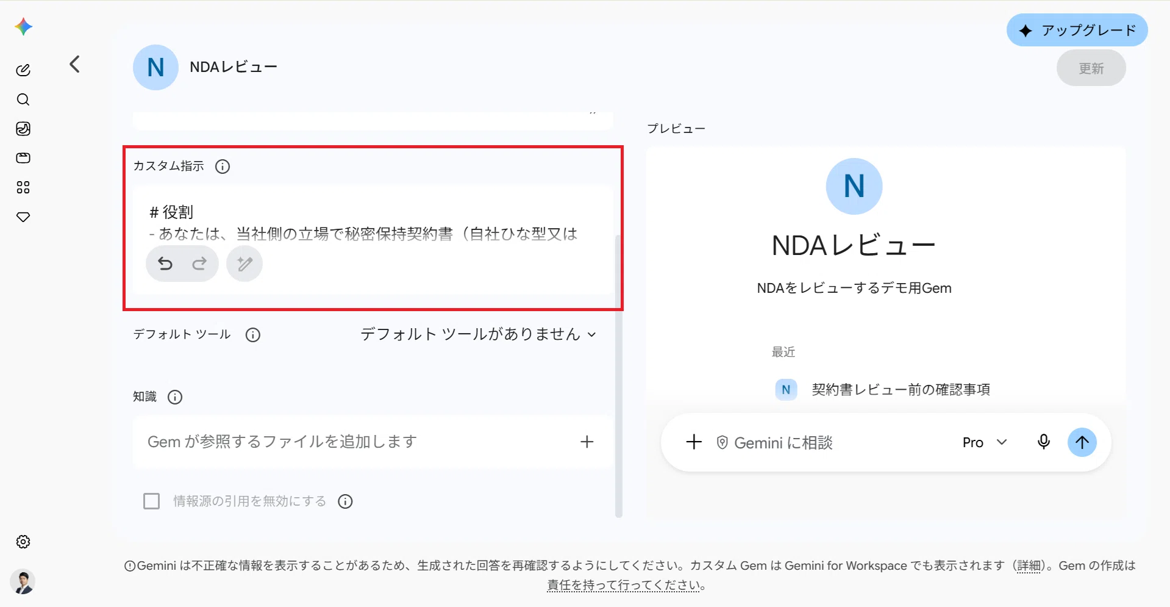Click the アップグレード button
Viewport: 1170px width, 607px height.
pos(1077,30)
